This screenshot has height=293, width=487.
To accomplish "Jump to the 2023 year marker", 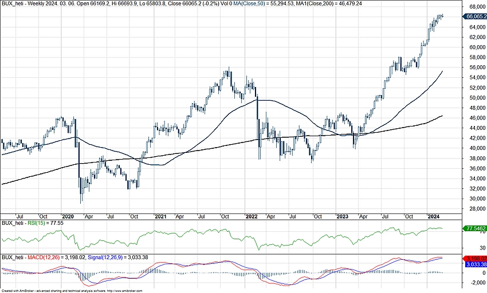I will pos(342,217).
